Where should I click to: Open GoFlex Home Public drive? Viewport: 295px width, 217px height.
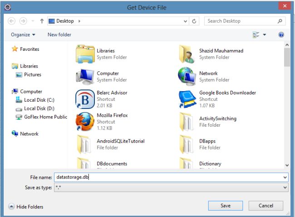(41, 117)
